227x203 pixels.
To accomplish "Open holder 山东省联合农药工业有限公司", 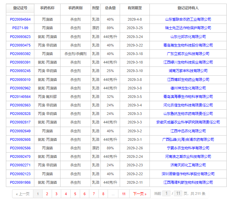I will [188, 19].
